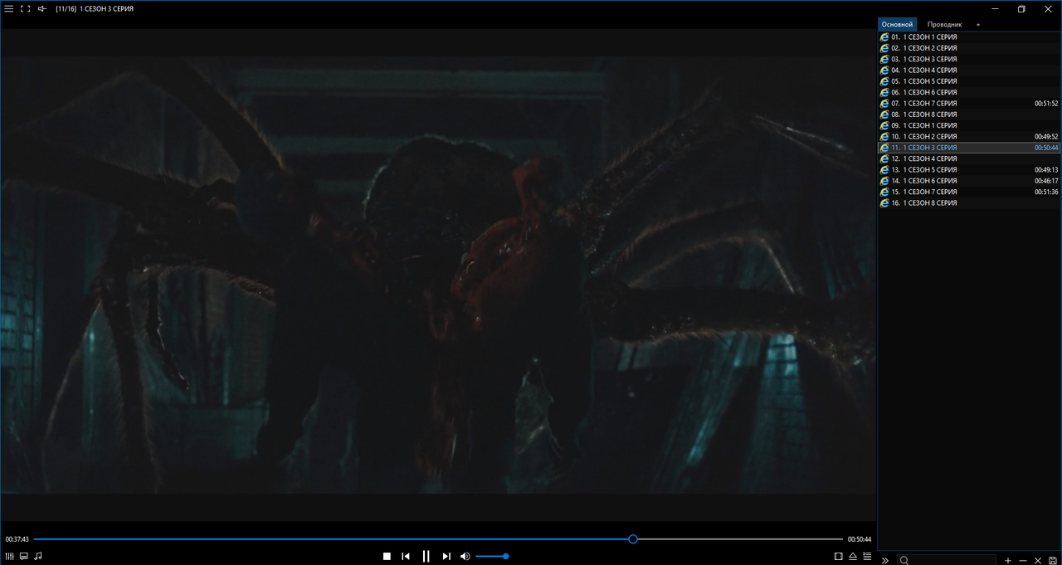Viewport: 1062px width, 565px height.
Task: Select playlist item 08. 1 СЕЗОН 8 СЕРИЯ
Action: tap(969, 114)
